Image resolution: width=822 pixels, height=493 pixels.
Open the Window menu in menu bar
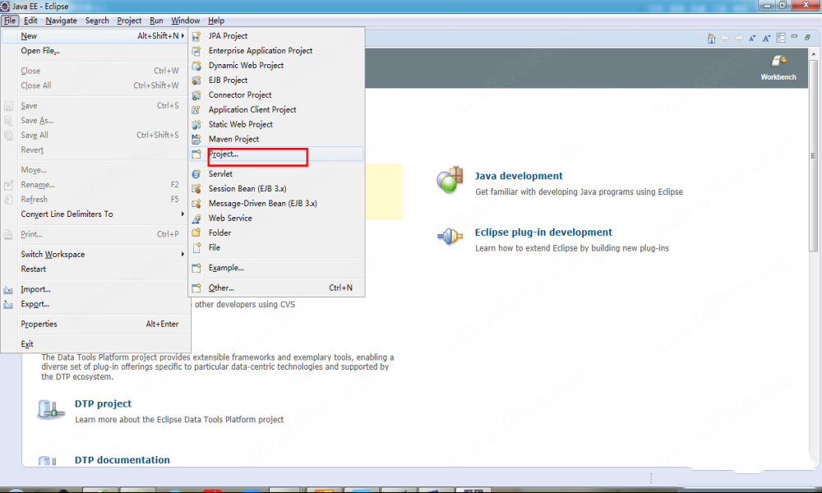coord(185,21)
